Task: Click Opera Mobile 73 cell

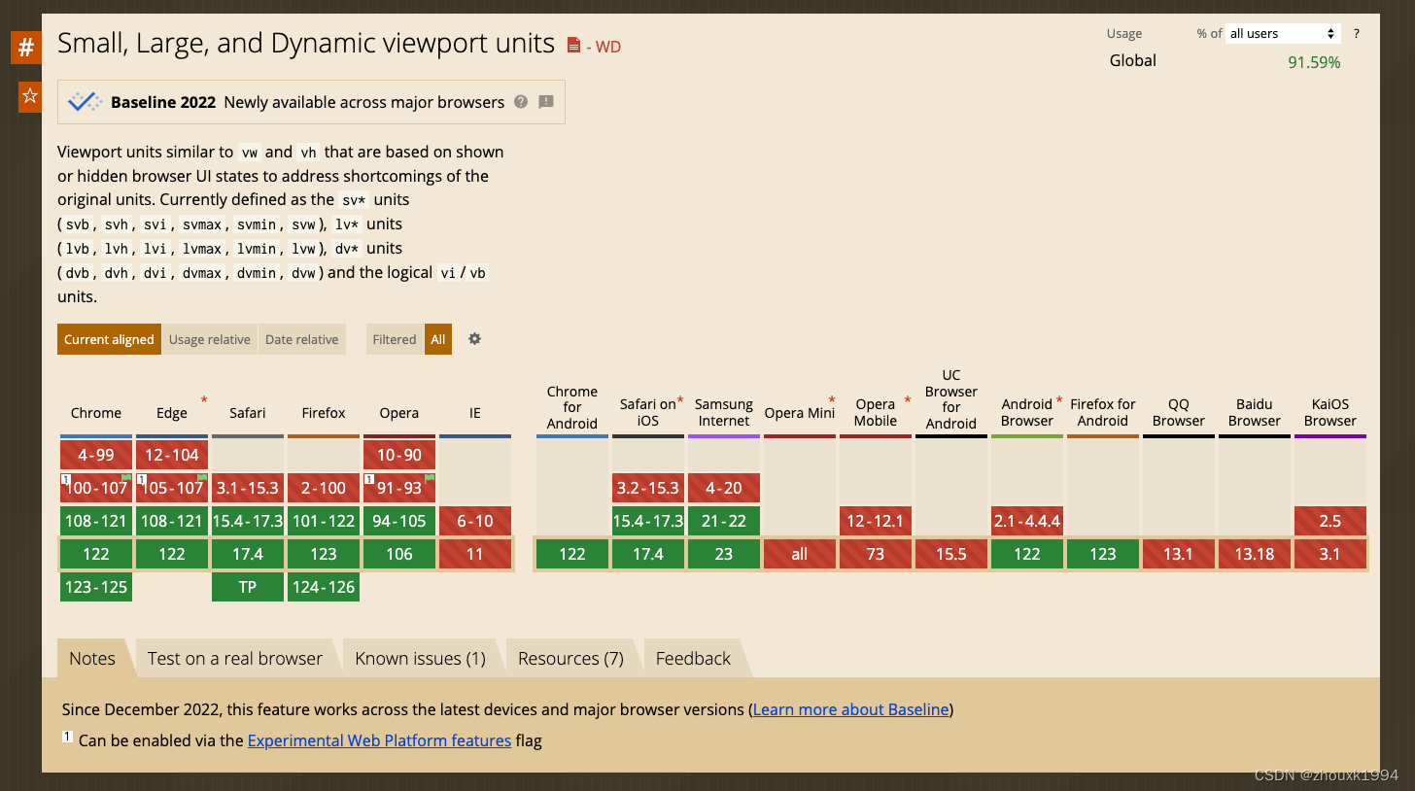Action: point(876,554)
